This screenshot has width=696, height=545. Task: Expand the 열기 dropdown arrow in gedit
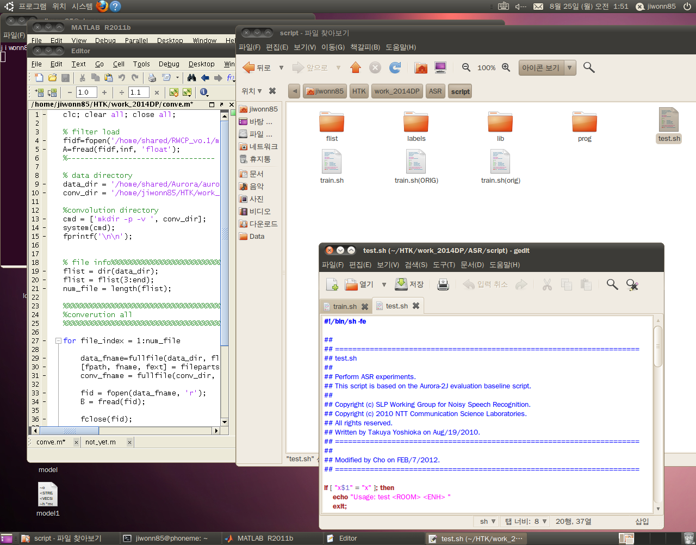click(384, 284)
